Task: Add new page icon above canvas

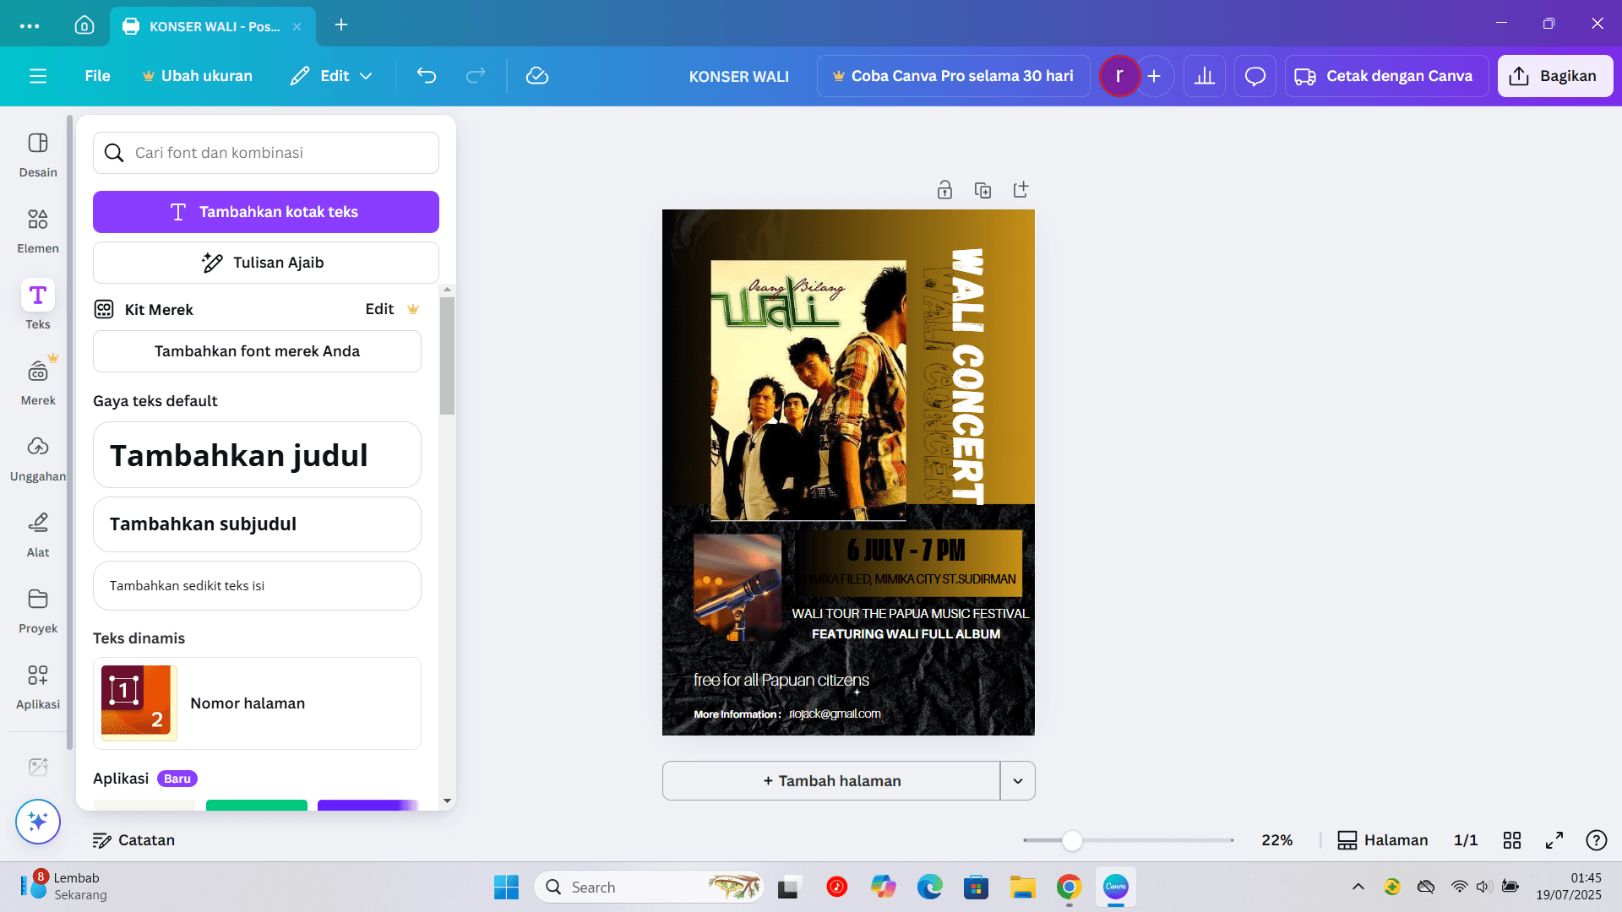Action: click(1021, 190)
